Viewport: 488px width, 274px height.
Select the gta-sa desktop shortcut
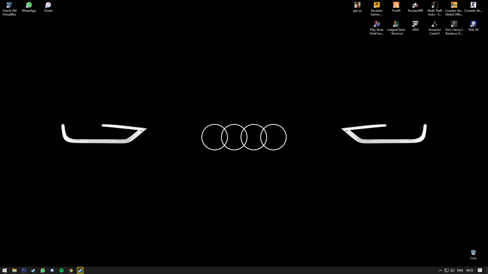tap(357, 7)
